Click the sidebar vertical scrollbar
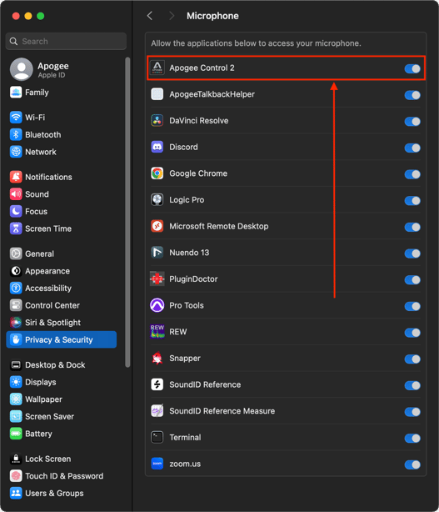The height and width of the screenshot is (512, 439). coord(127,213)
